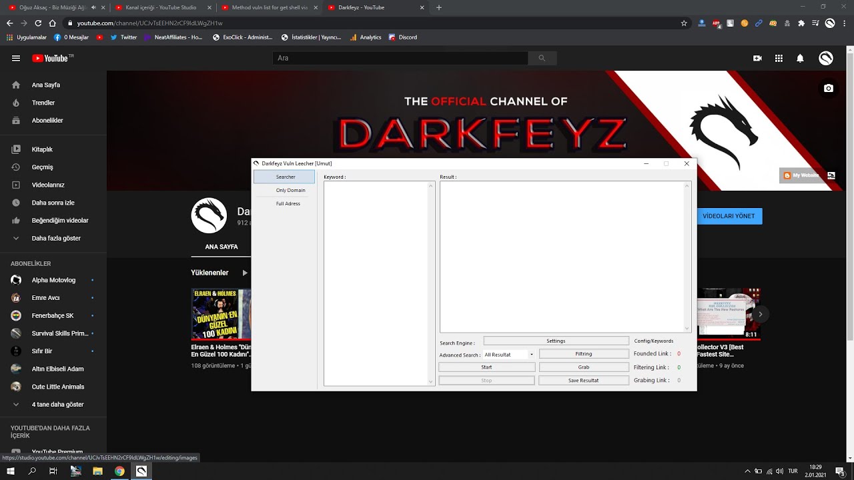Click the Settings button in Vuln Leecher
Screen dimensions: 854x480
[556, 341]
